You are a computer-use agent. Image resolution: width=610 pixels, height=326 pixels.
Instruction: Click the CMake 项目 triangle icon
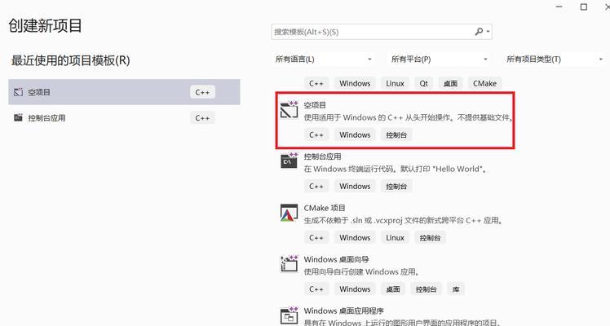289,213
